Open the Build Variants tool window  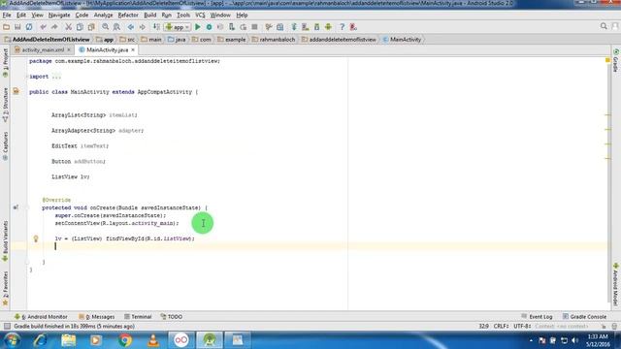[x=5, y=241]
